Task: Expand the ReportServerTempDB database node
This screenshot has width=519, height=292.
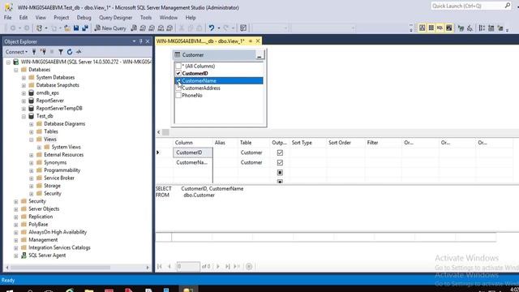Action: [24, 109]
